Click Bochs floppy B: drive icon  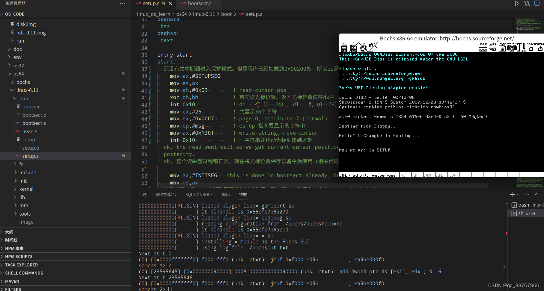354,47
